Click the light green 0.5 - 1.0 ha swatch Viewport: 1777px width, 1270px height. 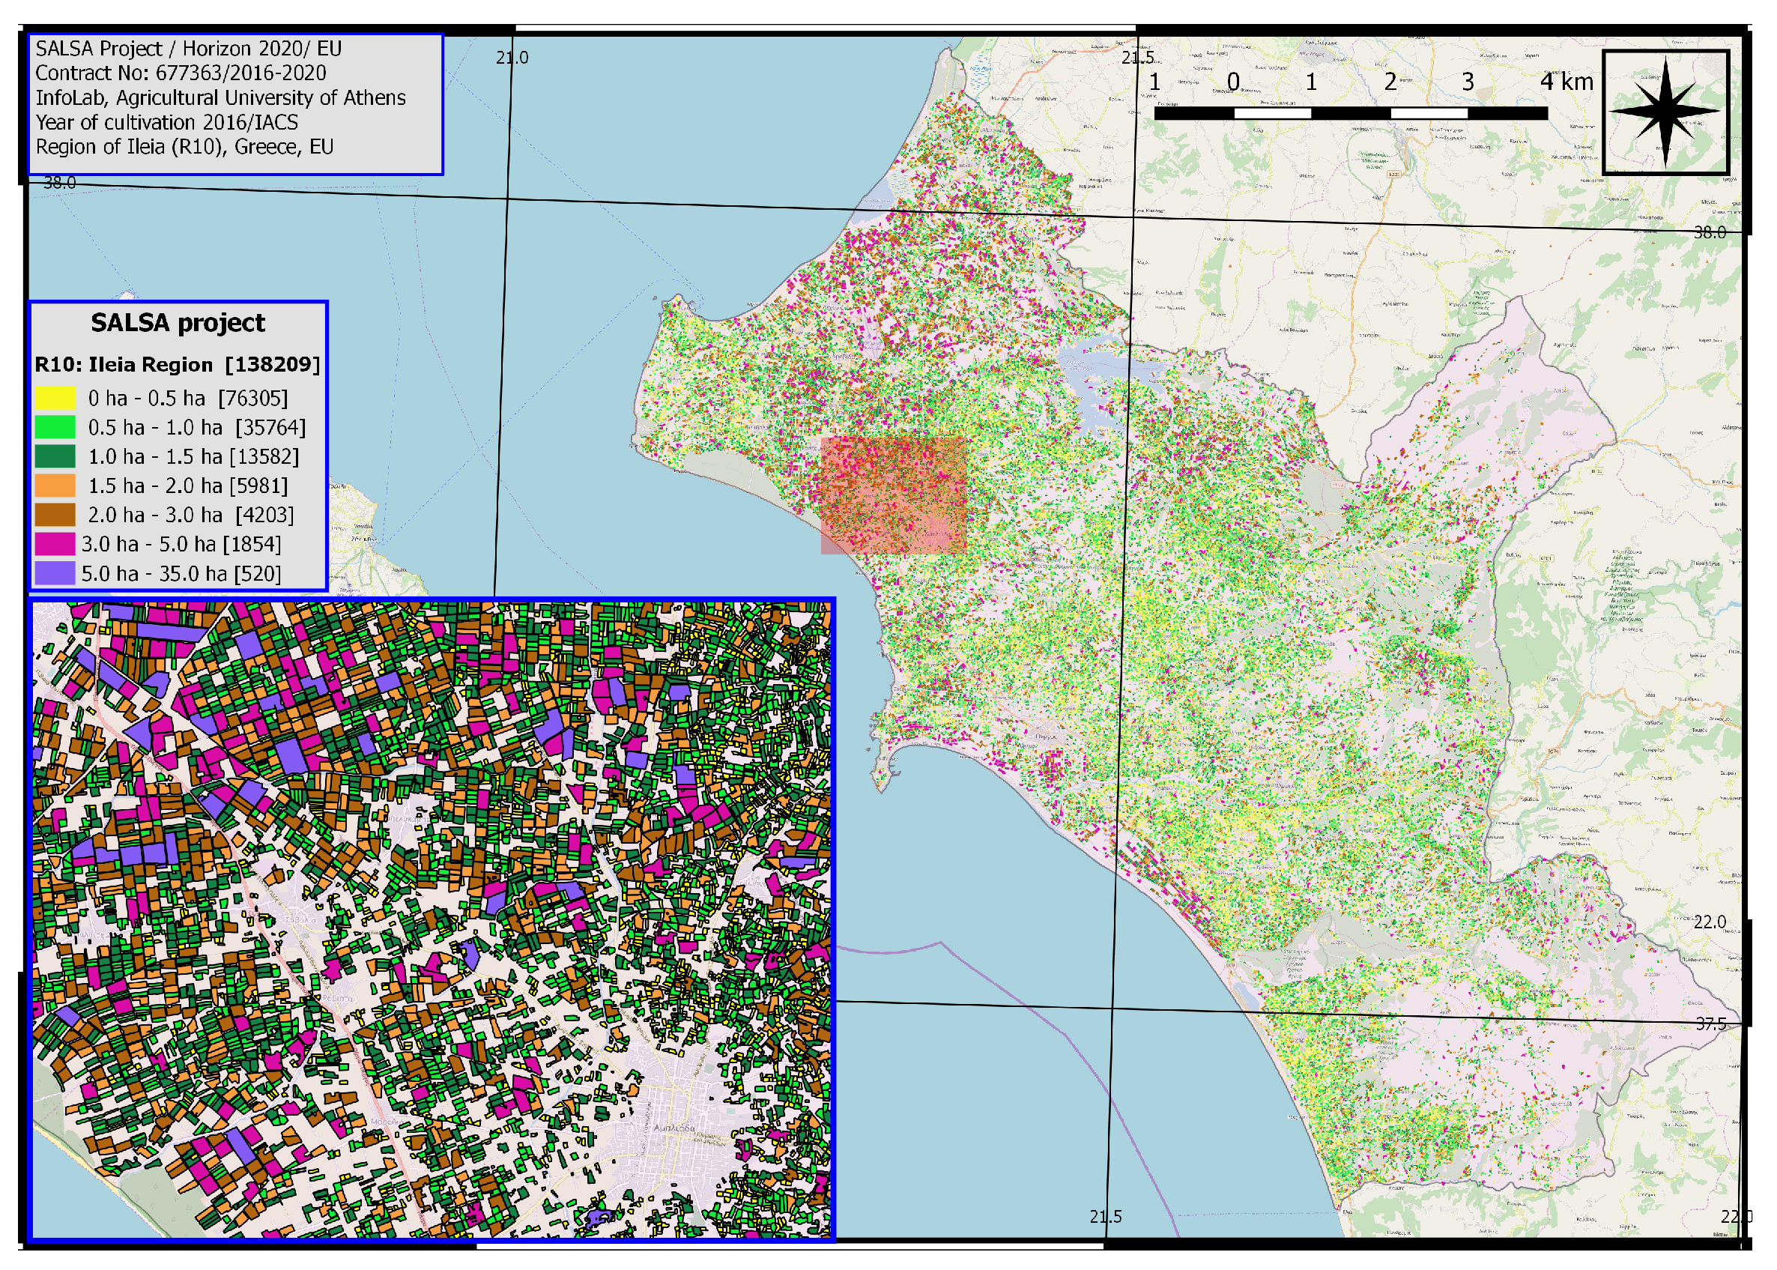55,427
